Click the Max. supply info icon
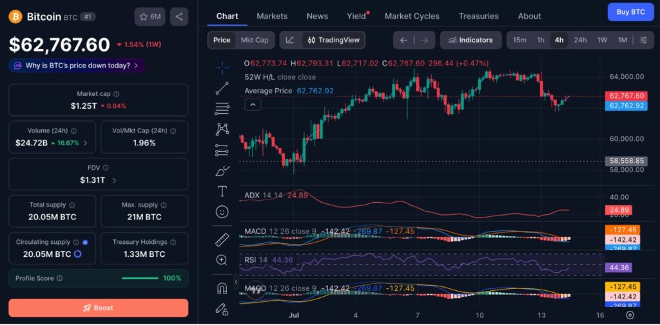Viewport: 660px width, 325px height. (x=164, y=205)
